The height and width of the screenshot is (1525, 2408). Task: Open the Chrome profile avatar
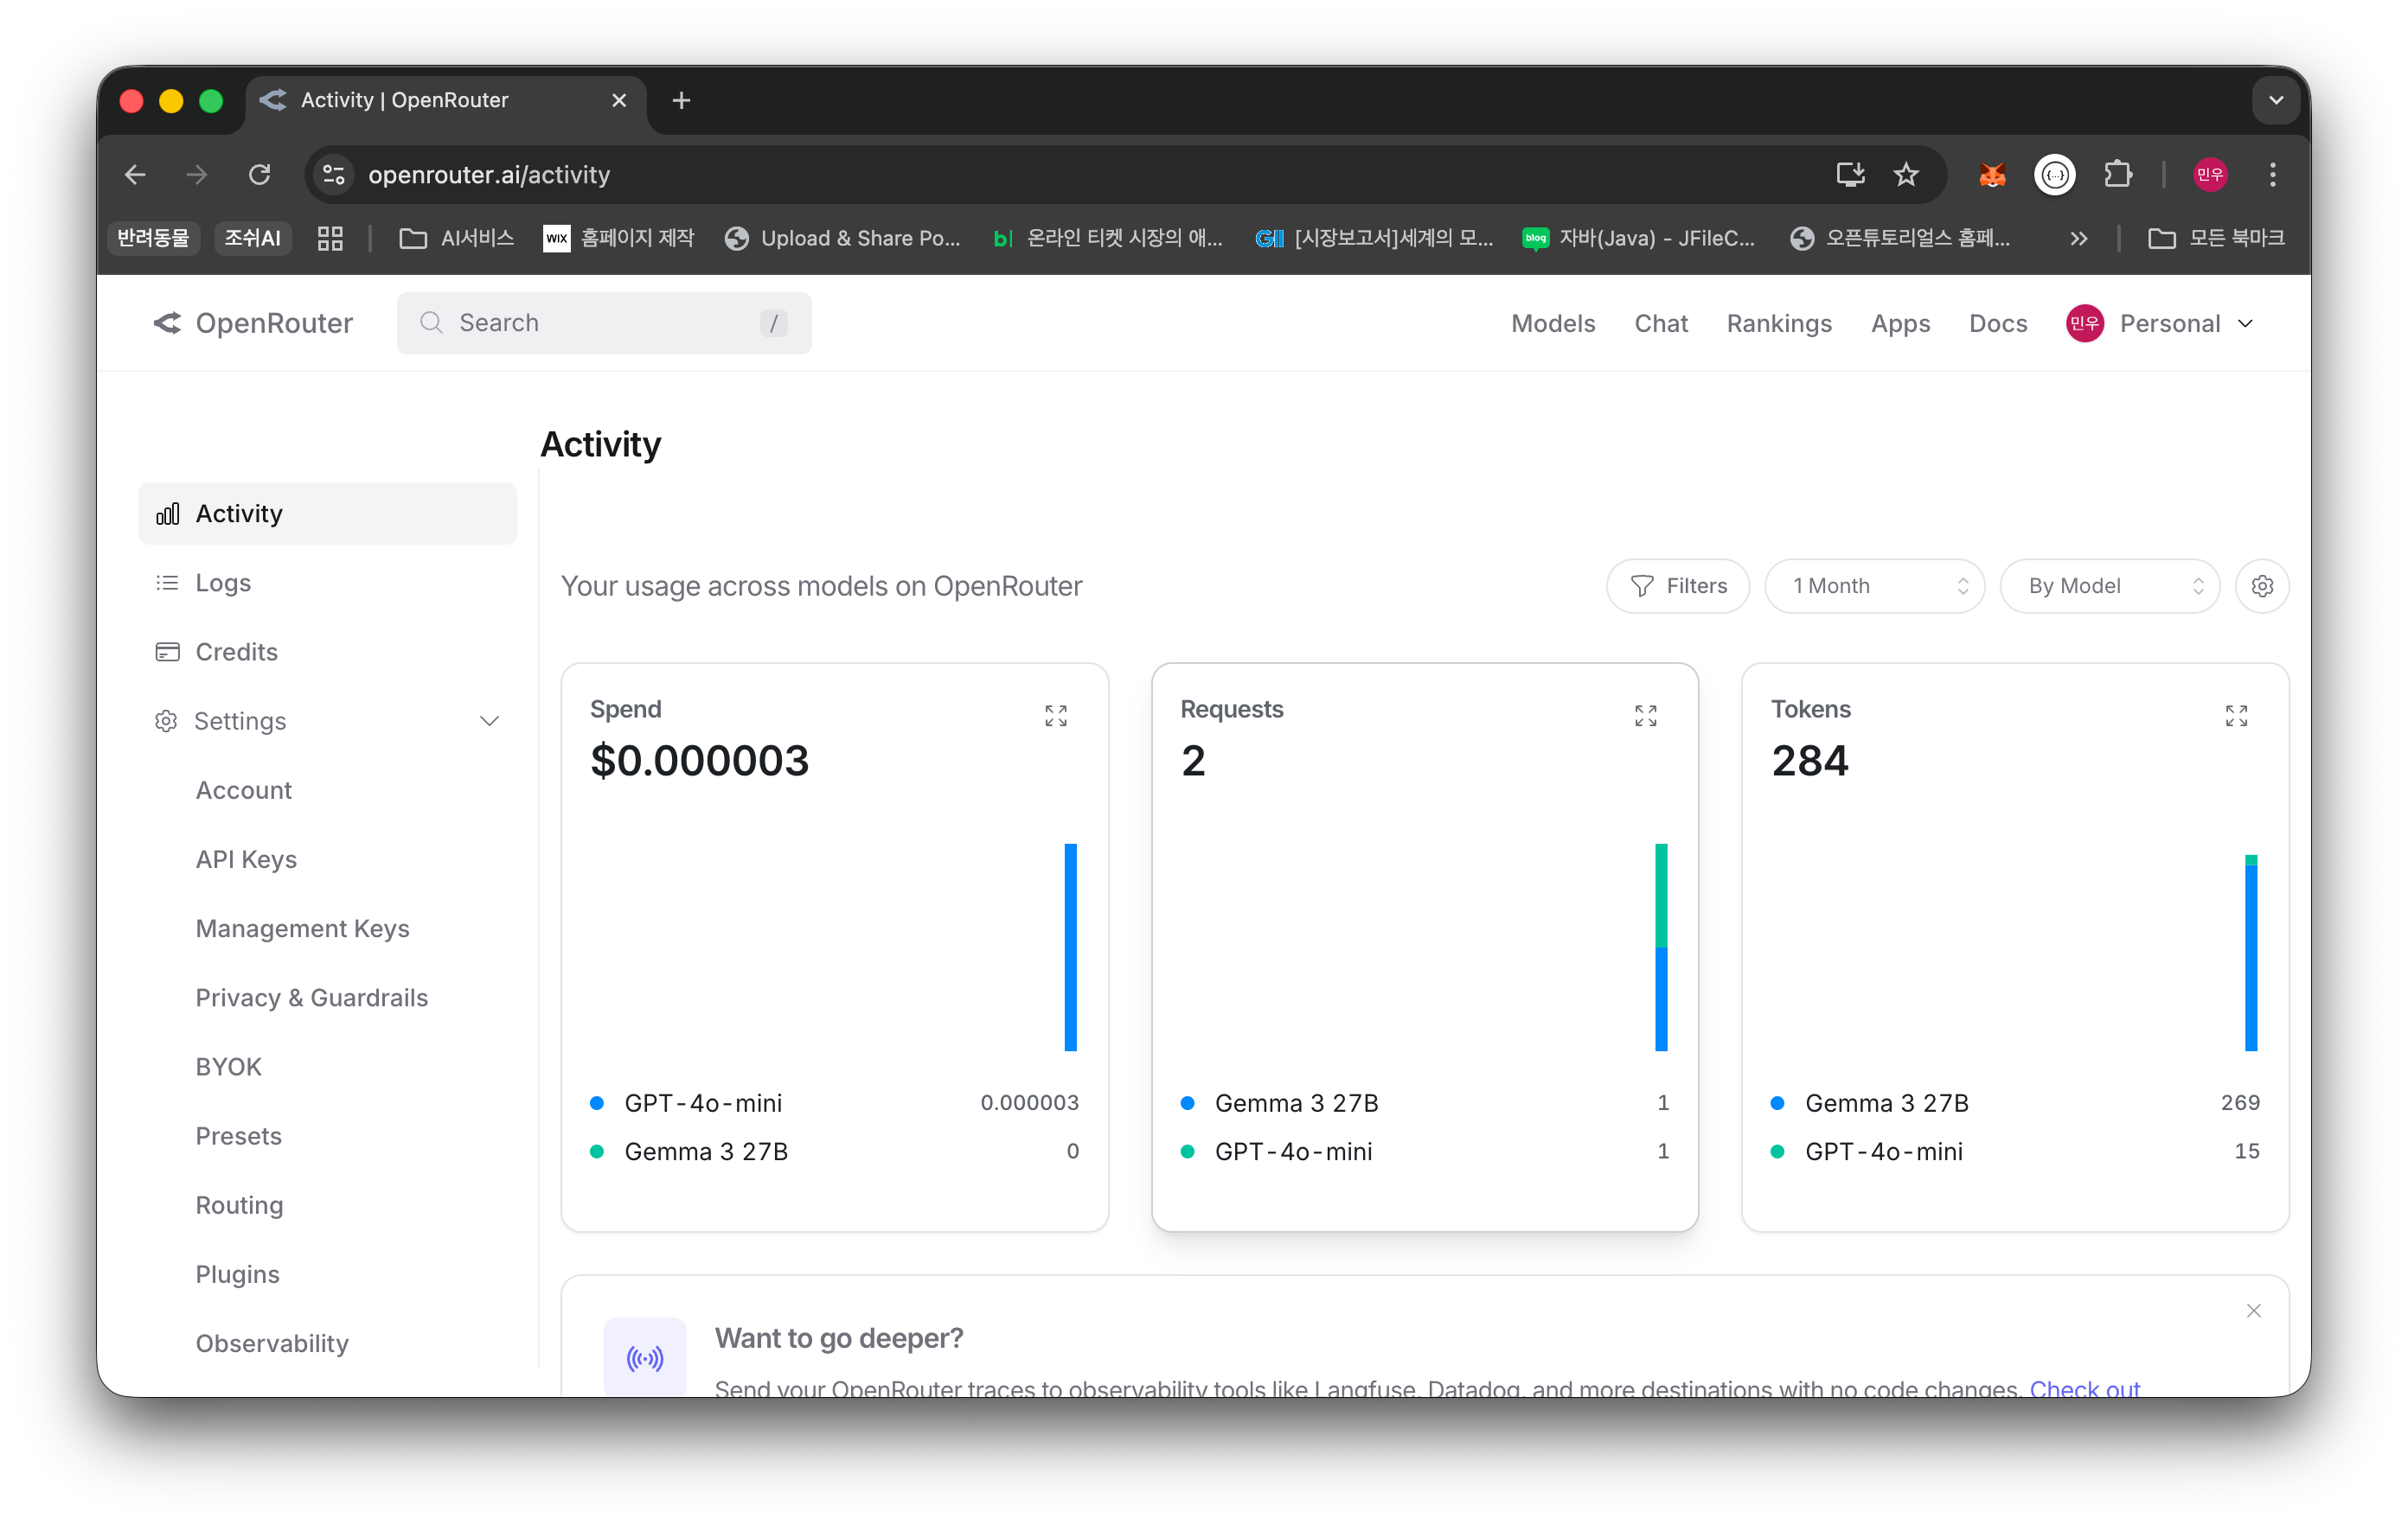click(x=2209, y=175)
